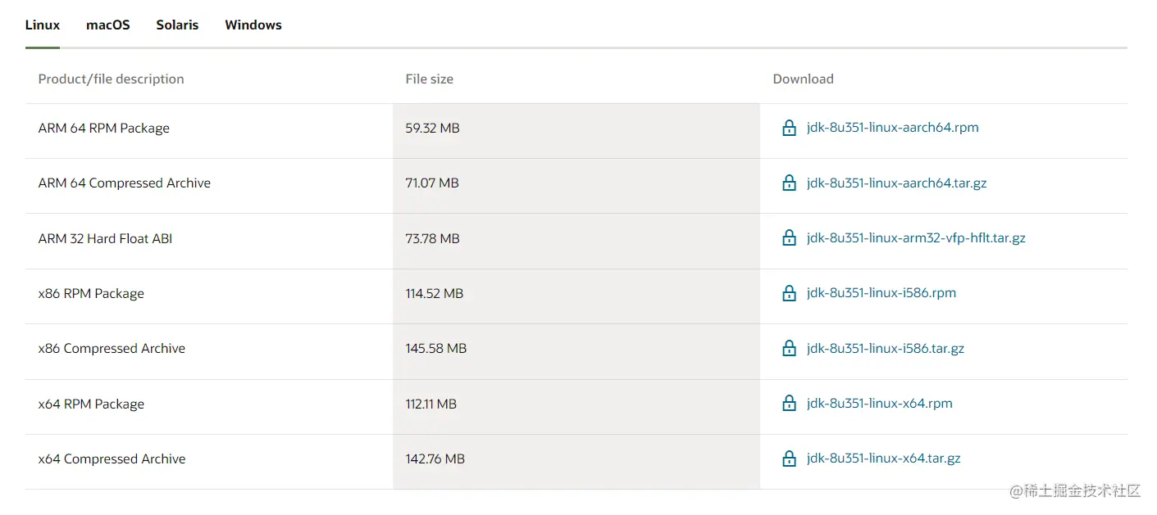Click lock icon beside jdk-8u351-linux-i586.rpm
This screenshot has width=1157, height=515.
point(789,293)
